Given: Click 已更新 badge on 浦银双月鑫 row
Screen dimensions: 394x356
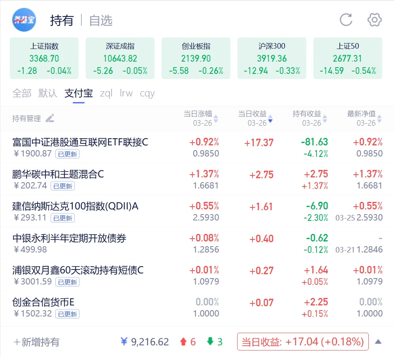Looking at the screenshot, I should pos(67,282).
